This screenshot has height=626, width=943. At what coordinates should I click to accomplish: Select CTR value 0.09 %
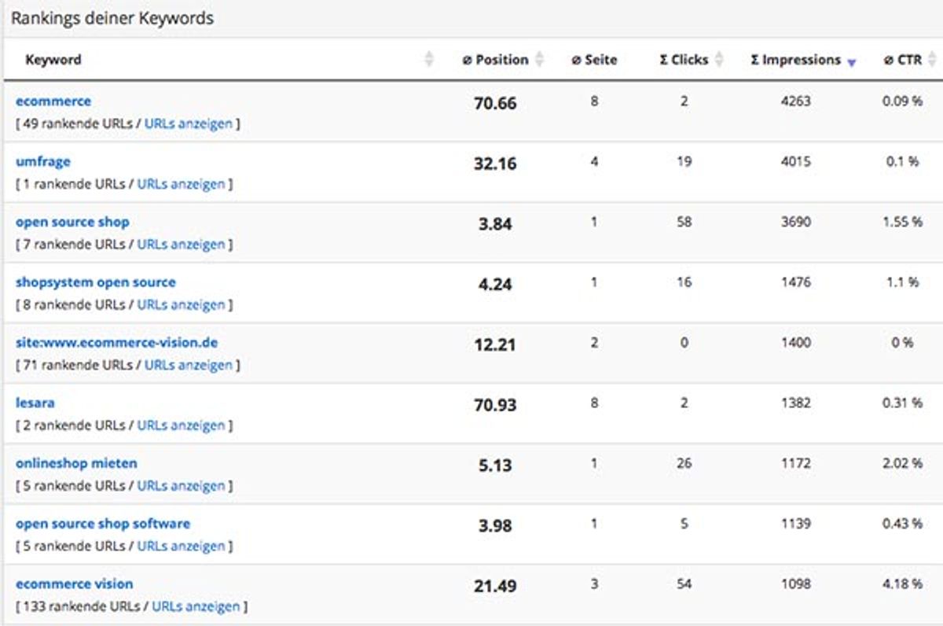(x=902, y=101)
